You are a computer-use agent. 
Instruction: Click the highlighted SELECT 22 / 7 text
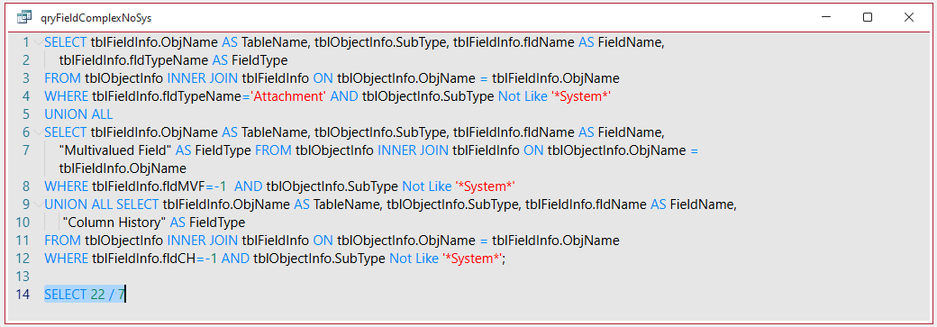click(85, 295)
